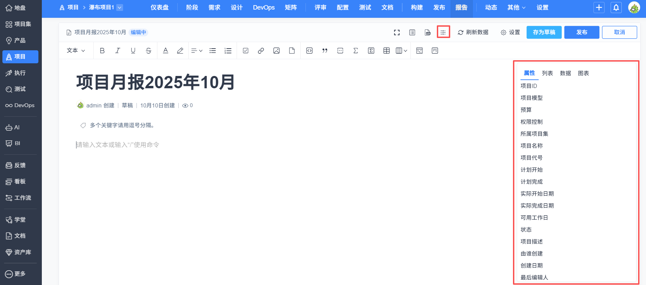The width and height of the screenshot is (646, 285).
Task: Expand the text alignment dropdown
Action: coord(197,51)
